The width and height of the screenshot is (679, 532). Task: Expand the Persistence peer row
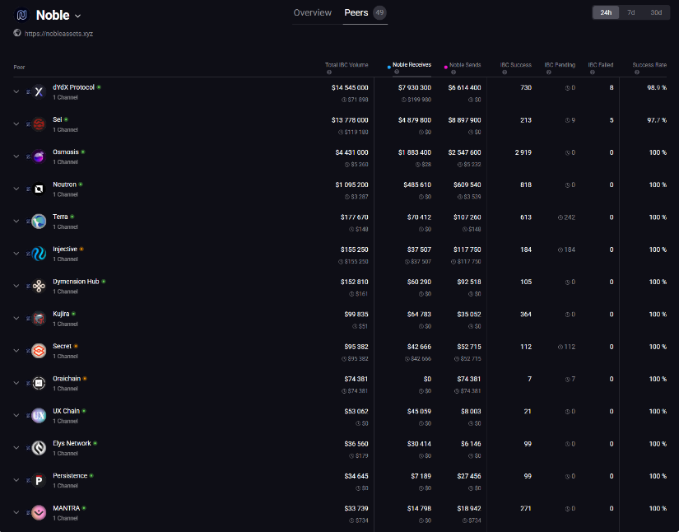pyautogui.click(x=16, y=480)
